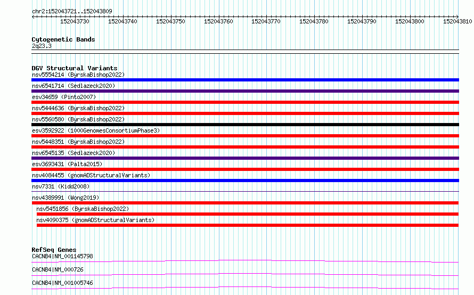The width and height of the screenshot is (474, 295).
Task: Select the red bar under esv3693431
Action: 245,169
